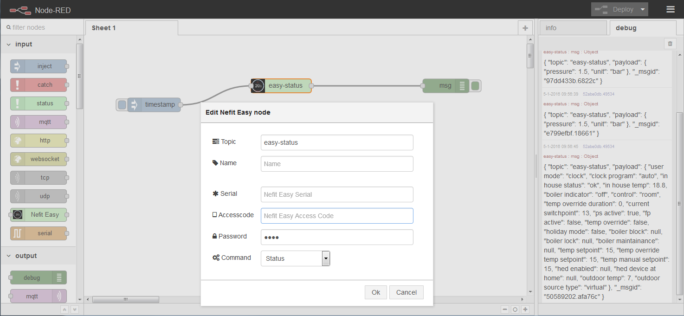This screenshot has width=684, height=316.
Task: Click the Name input field
Action: pyautogui.click(x=337, y=164)
